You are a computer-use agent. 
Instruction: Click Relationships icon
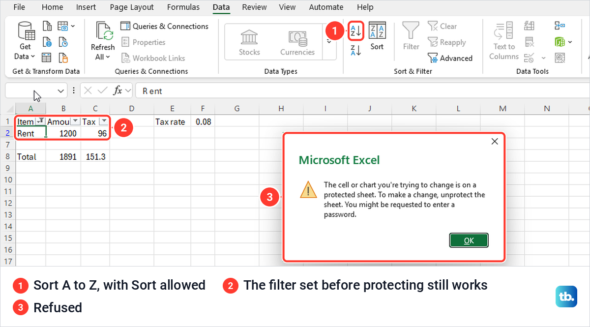(560, 58)
